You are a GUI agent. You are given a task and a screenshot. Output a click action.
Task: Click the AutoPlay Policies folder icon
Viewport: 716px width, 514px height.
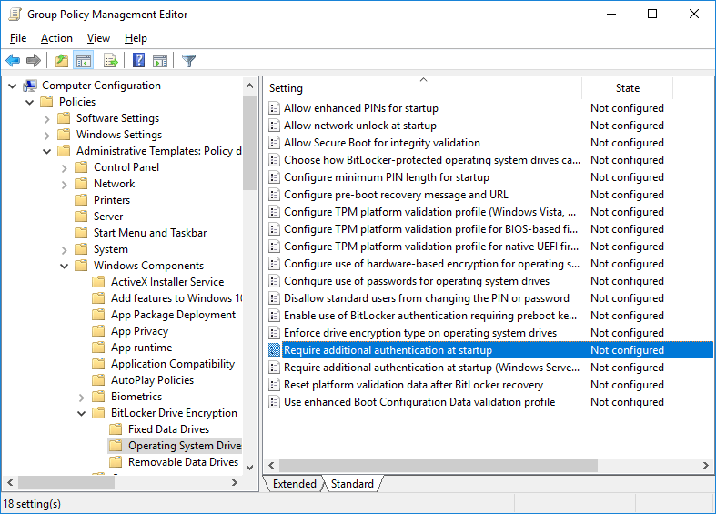(98, 380)
